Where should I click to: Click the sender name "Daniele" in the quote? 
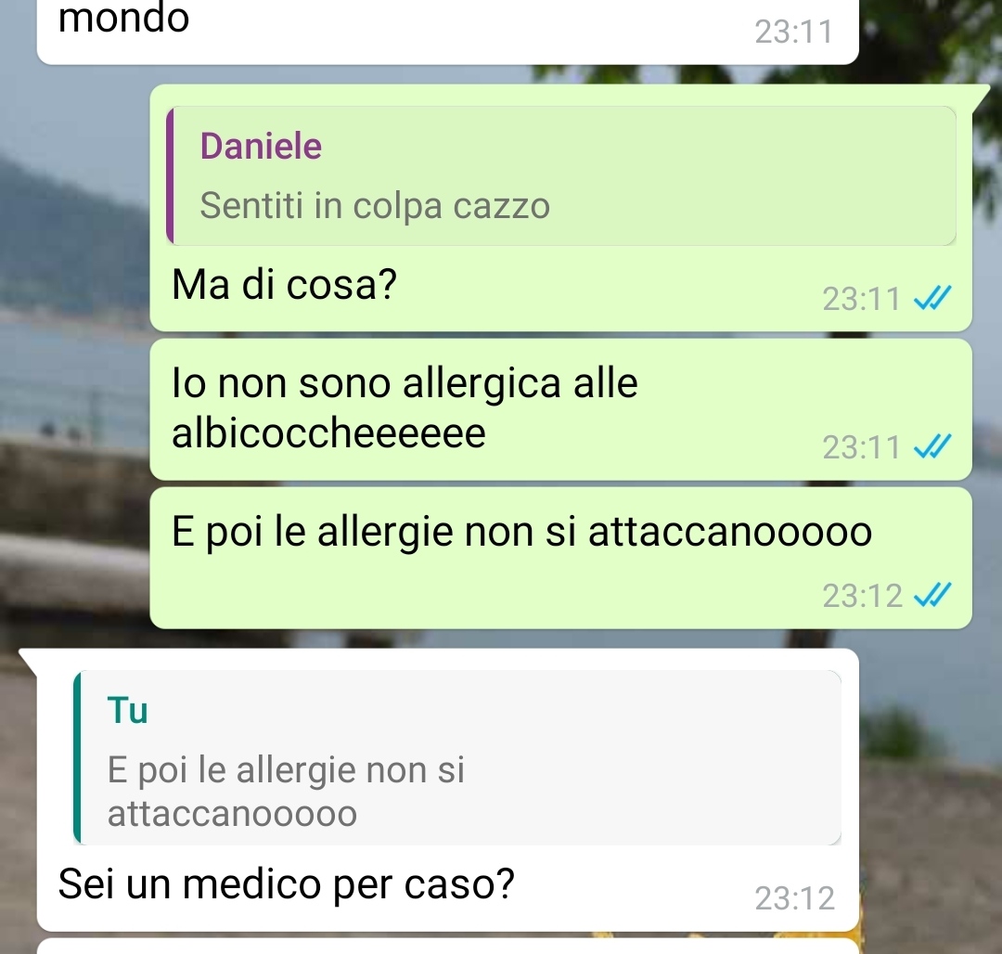pyautogui.click(x=261, y=146)
